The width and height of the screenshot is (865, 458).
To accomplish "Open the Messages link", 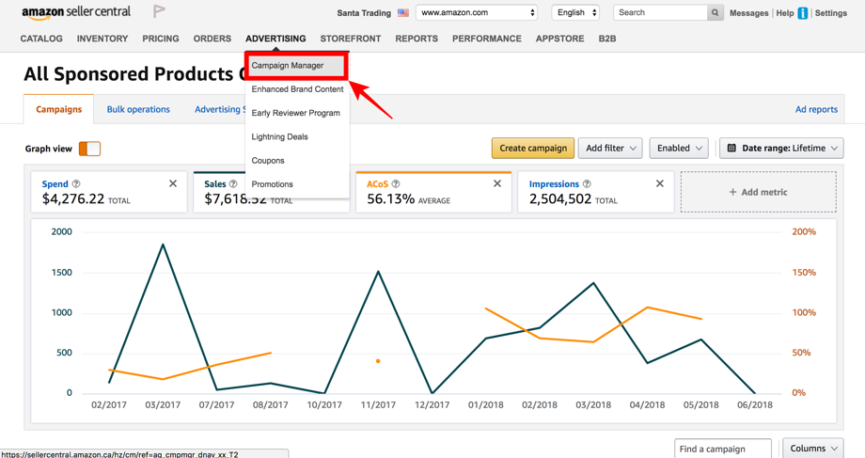I will tap(748, 13).
